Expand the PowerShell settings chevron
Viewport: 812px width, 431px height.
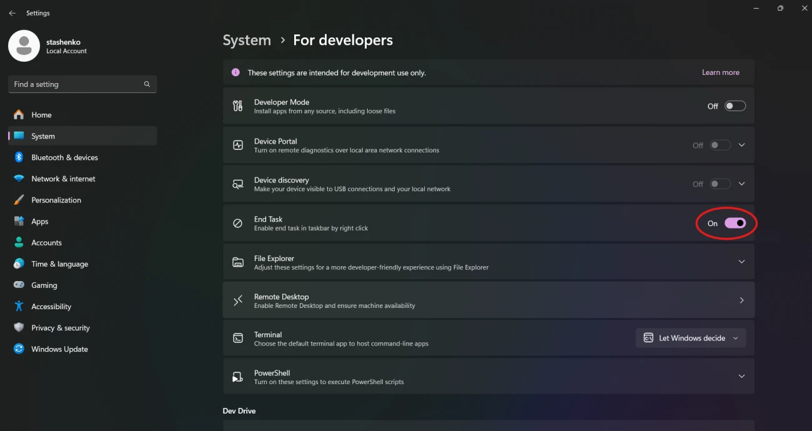[x=741, y=376]
